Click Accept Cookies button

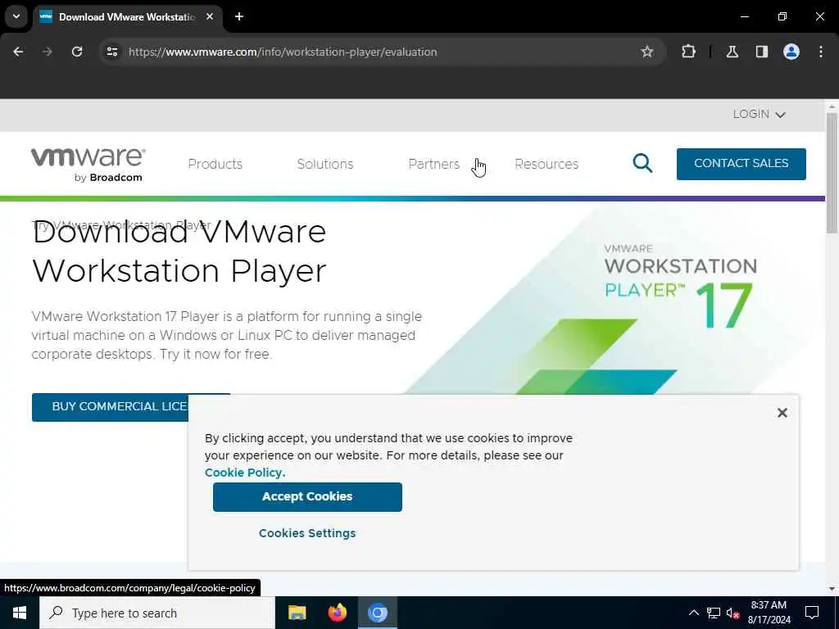[x=307, y=497]
